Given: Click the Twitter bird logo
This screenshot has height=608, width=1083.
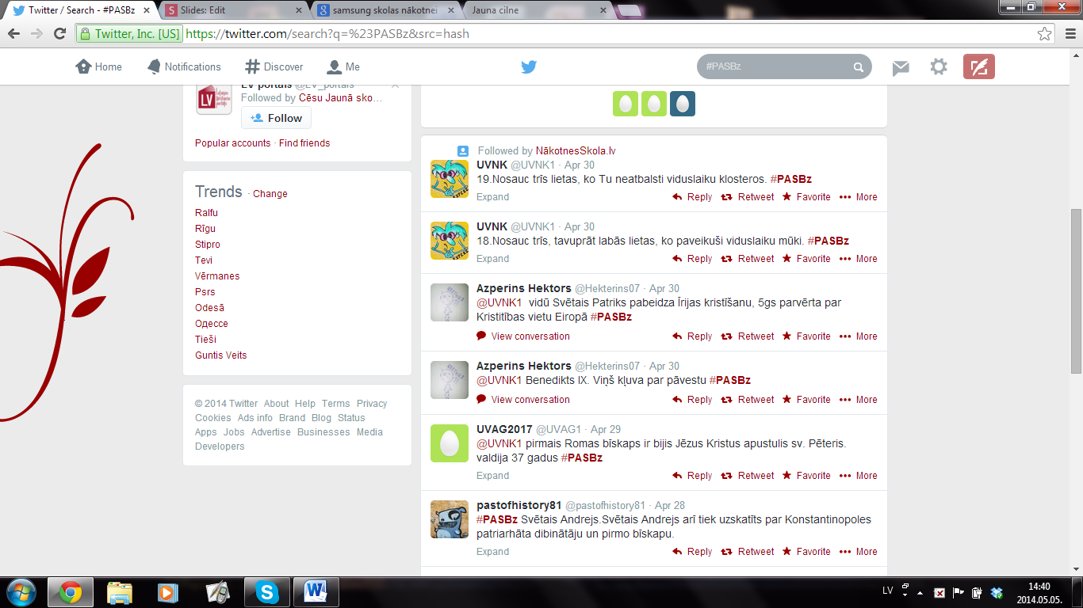Looking at the screenshot, I should [529, 67].
